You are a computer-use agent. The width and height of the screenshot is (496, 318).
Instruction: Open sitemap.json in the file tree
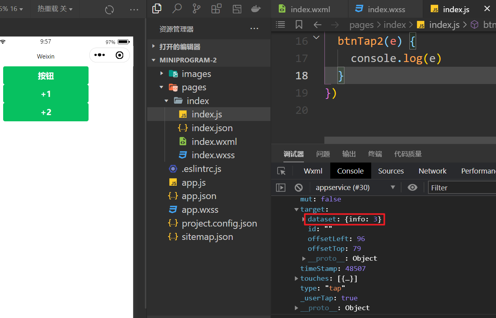[x=209, y=237]
